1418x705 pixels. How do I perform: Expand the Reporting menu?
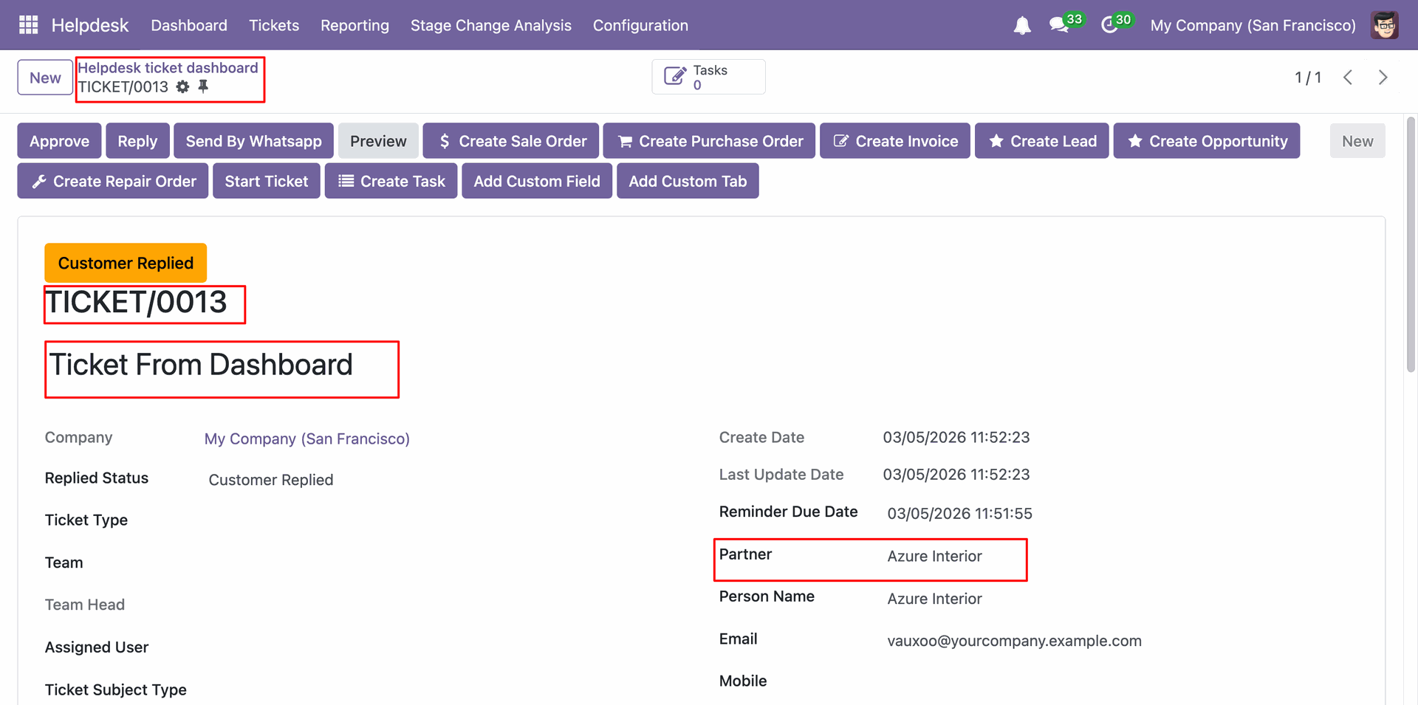[x=354, y=25]
